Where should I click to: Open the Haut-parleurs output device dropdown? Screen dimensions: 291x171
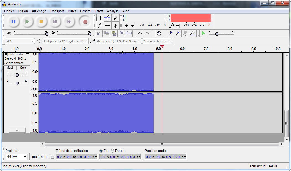point(65,41)
